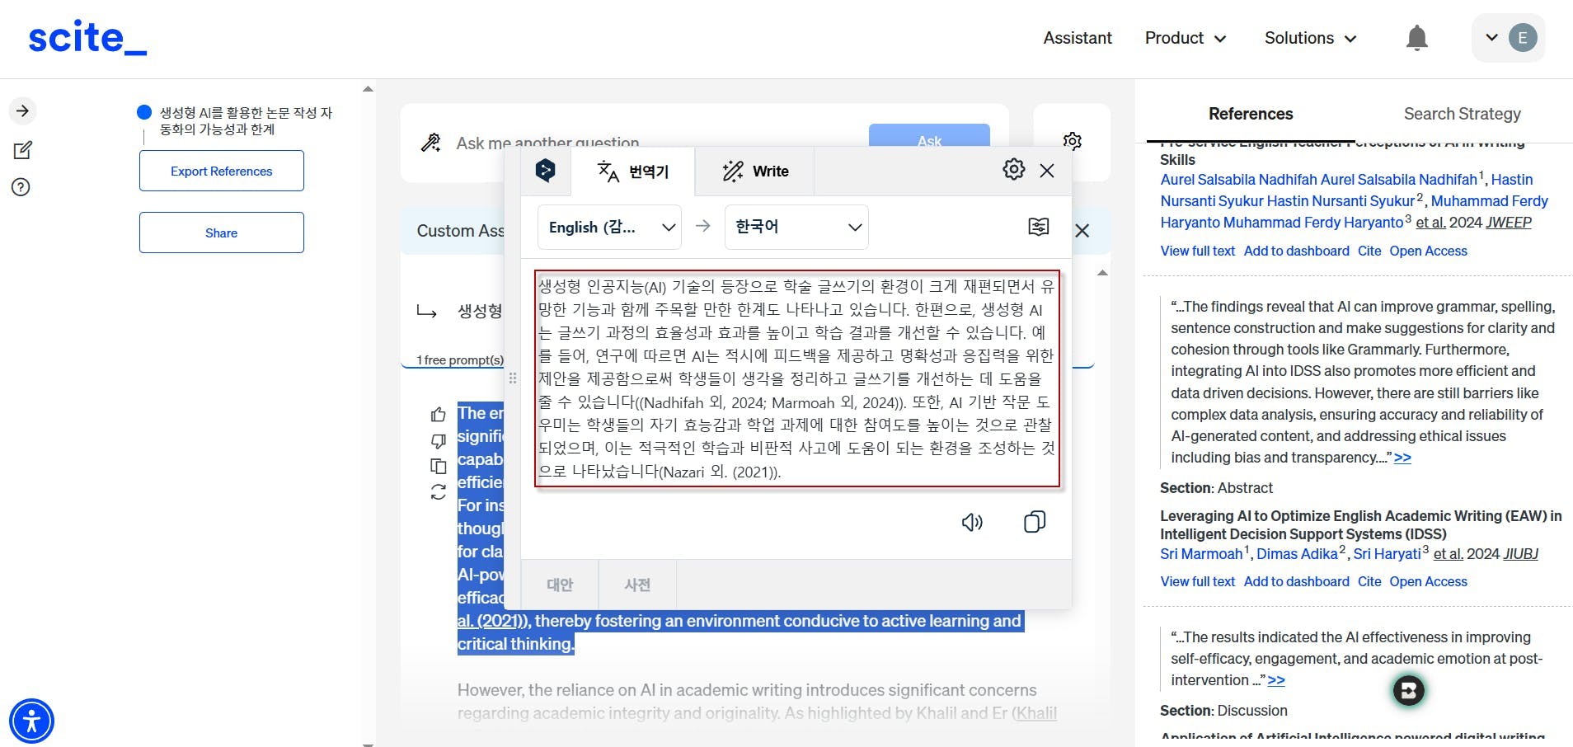Open the notifications bell

coord(1416,38)
